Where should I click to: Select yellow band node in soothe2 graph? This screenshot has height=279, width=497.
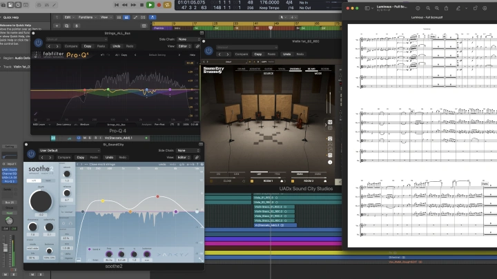(103, 201)
